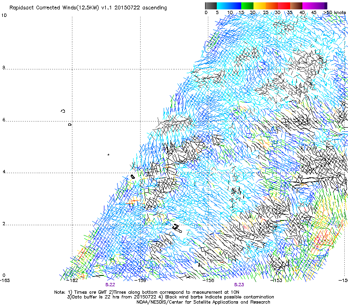Click the longitude axis label "-156"
Viewport: 348px width, 305px height.
point(209,281)
